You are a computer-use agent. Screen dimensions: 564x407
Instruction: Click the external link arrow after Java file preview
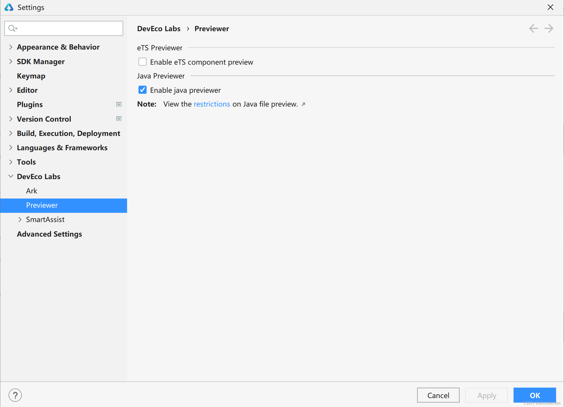[x=303, y=104]
